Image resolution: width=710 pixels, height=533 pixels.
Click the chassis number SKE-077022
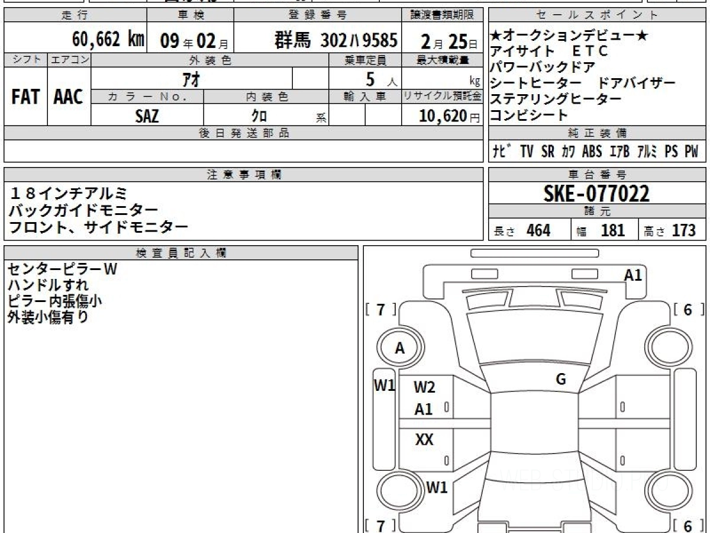coord(596,193)
